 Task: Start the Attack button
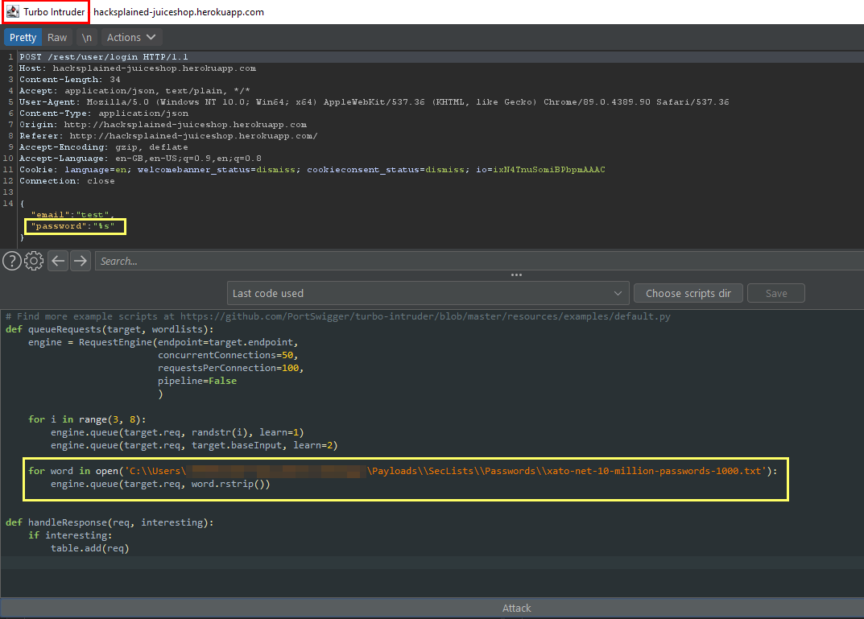point(516,608)
